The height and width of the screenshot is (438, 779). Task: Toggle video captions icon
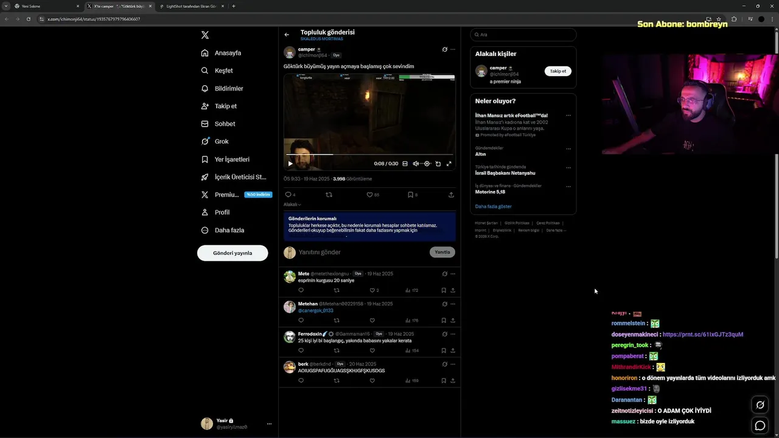(x=405, y=164)
